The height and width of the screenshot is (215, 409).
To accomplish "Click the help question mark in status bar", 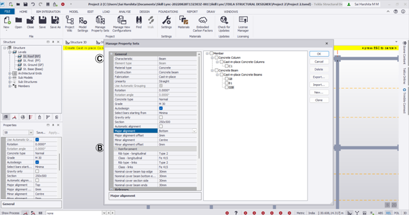I will (236, 213).
